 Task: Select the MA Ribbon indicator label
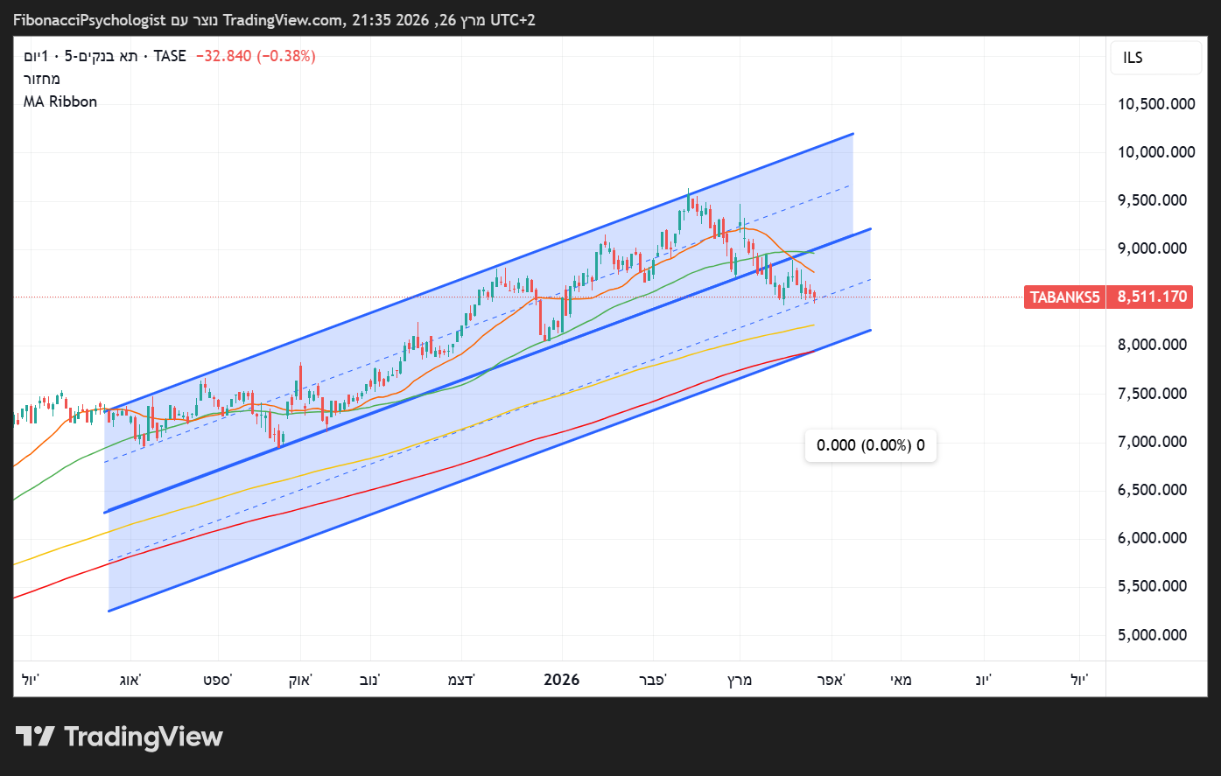[60, 101]
